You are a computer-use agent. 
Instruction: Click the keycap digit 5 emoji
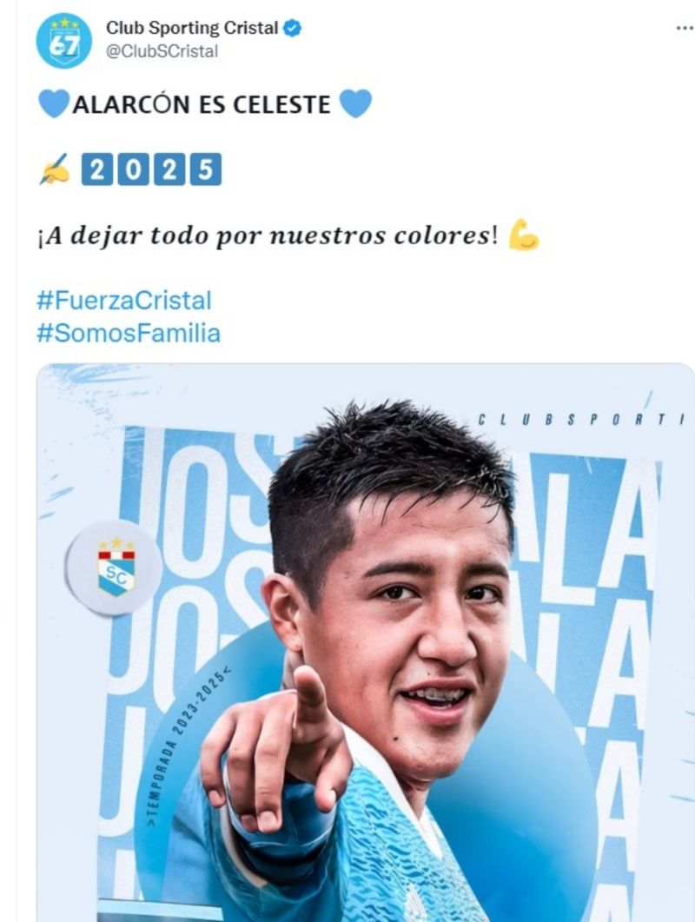pos(205,169)
